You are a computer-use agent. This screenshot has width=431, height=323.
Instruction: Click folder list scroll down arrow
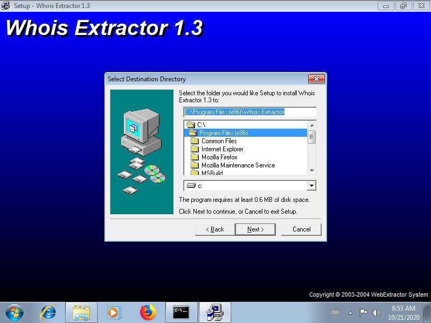coord(312,171)
